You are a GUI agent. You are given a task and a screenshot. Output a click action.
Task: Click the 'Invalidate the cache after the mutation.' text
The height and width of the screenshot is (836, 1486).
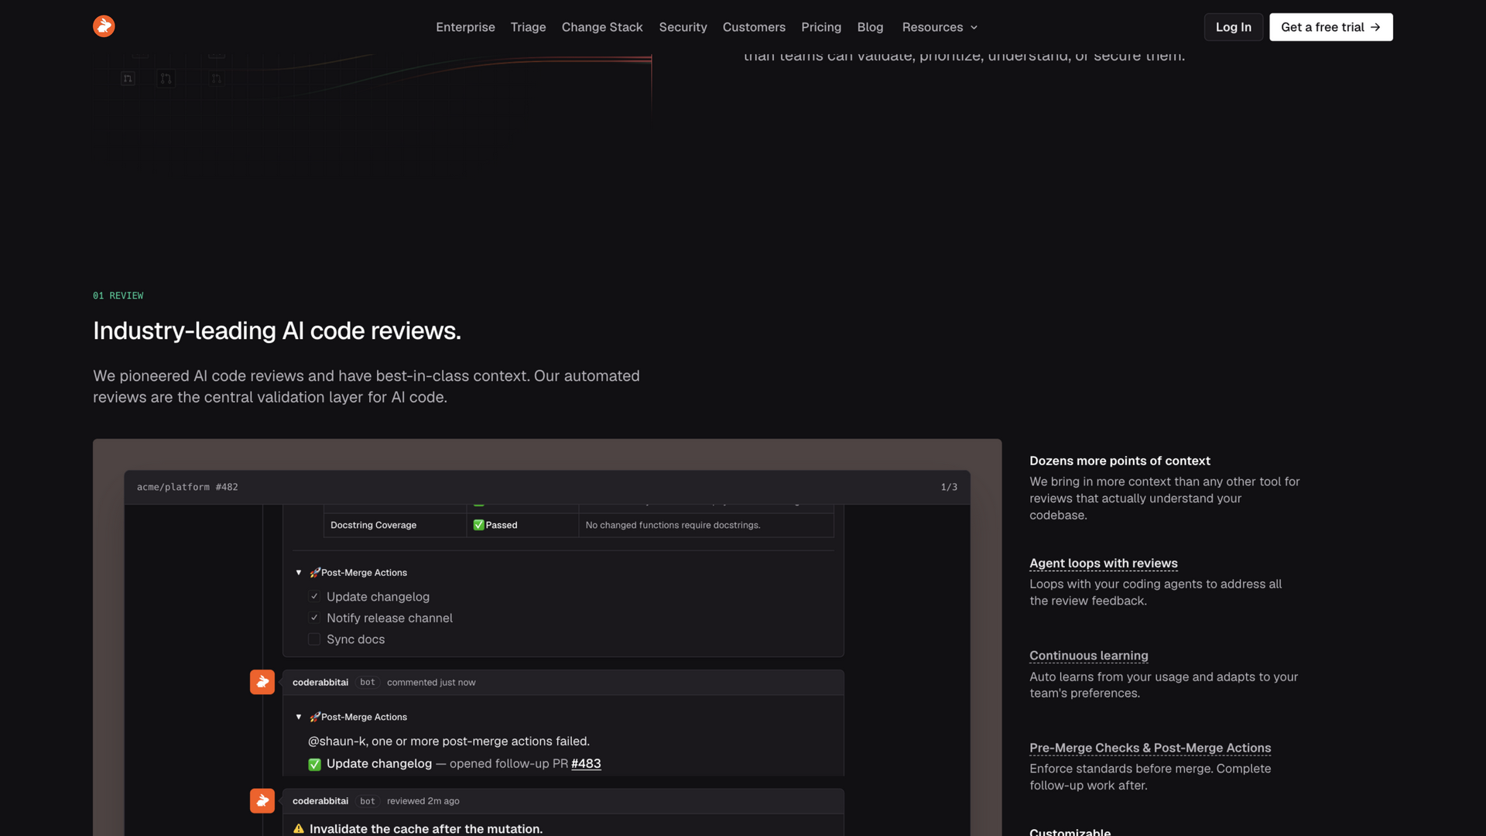426,828
